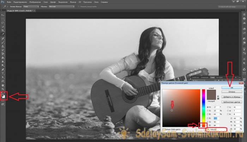The height and width of the screenshot is (142, 247).
Task: Open the sample size dropdown
Action: (31, 7)
